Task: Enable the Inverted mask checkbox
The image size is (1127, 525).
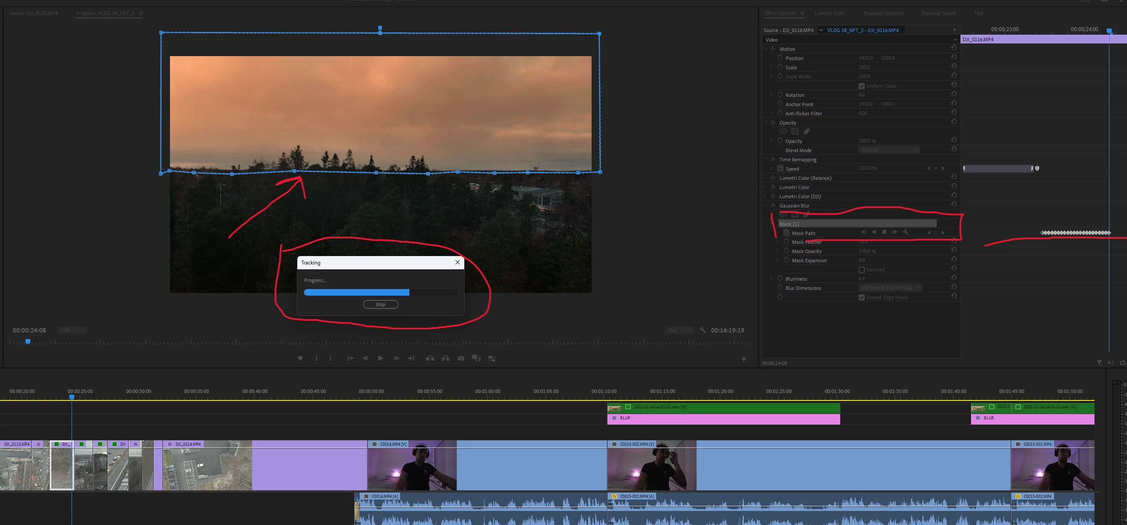Action: [x=861, y=270]
